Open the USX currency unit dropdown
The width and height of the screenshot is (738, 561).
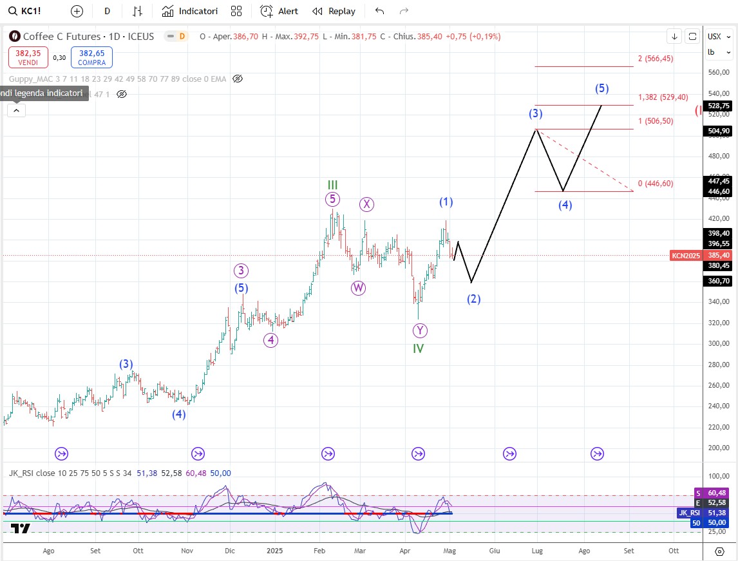click(714, 37)
